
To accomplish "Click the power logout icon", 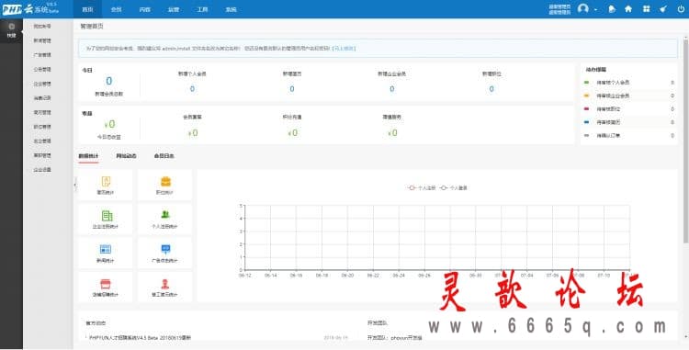I will [681, 9].
